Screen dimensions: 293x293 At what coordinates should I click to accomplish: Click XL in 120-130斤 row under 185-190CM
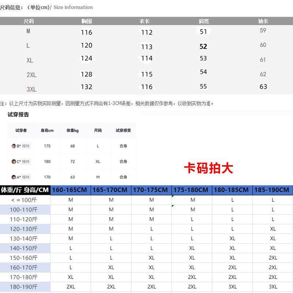point(273,229)
